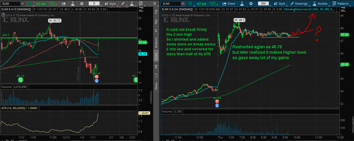Open chart settings gear on right chart

(251, 4)
